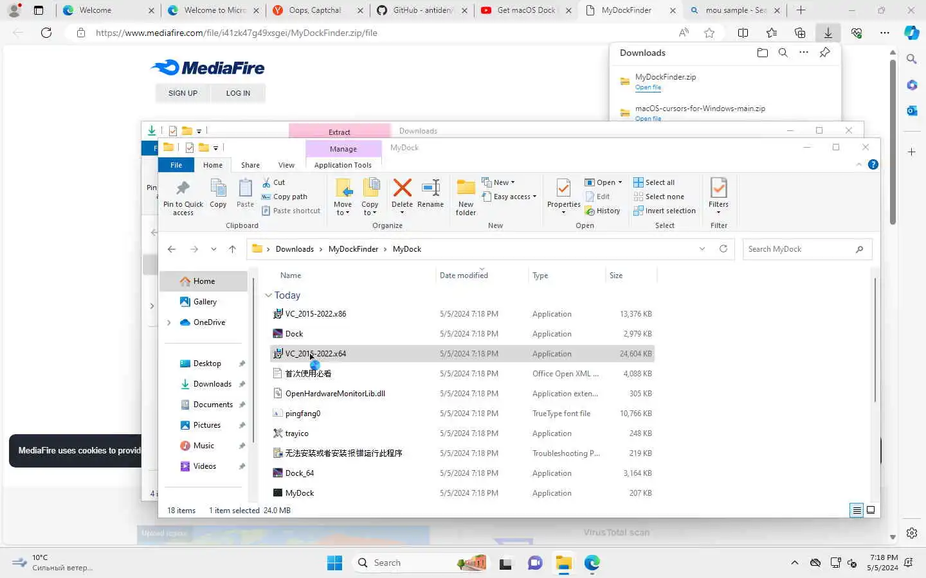Navigate up one folder level arrow
Screen dimensions: 926x578
pos(232,249)
